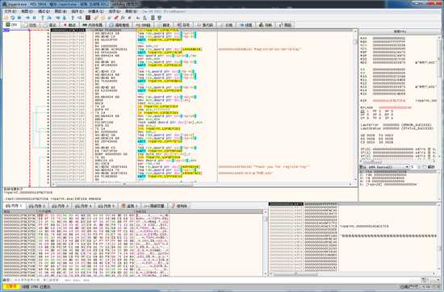
Task: Open the Calculator icon in the toolbar
Action: point(153,18)
